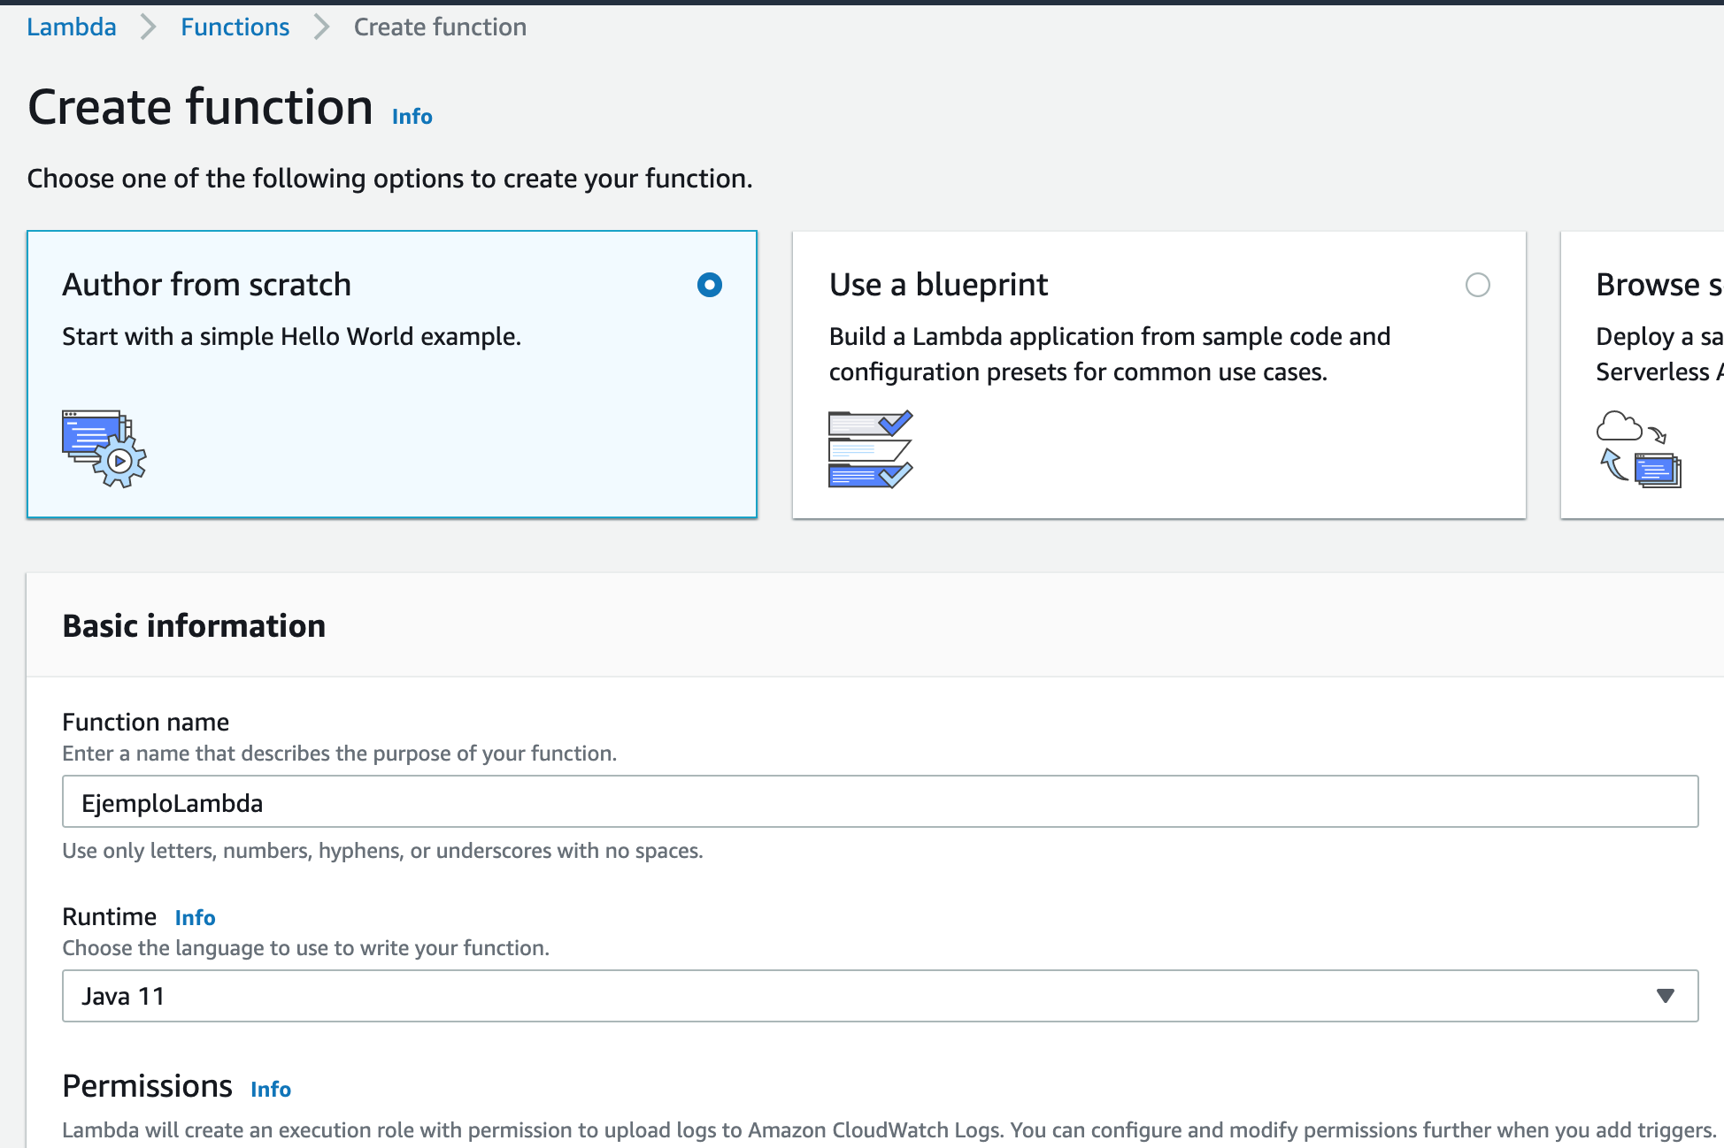Click the Basic information section header

click(x=194, y=626)
